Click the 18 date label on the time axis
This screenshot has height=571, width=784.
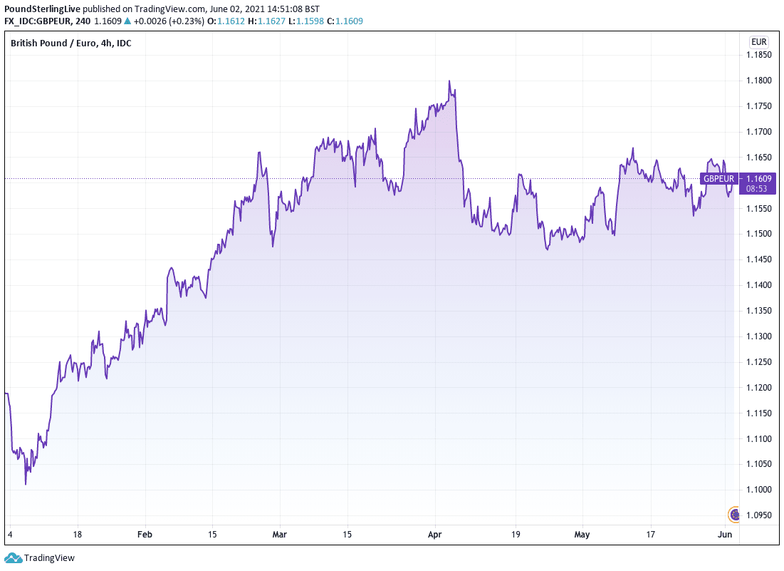(77, 535)
